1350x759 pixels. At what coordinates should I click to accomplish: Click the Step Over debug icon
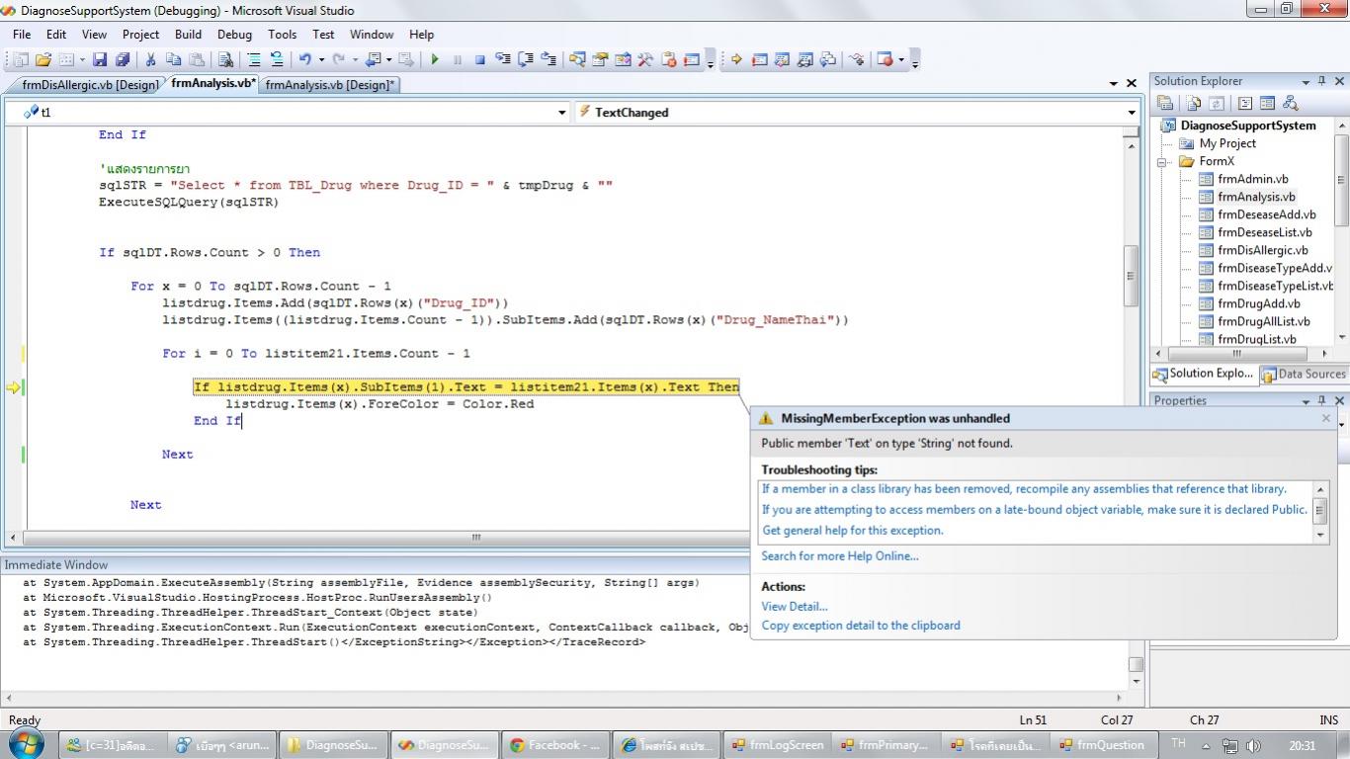point(526,60)
